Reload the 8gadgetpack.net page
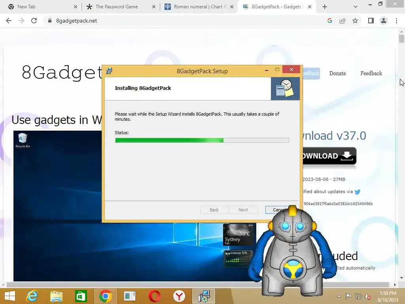This screenshot has height=304, width=405. (34, 21)
